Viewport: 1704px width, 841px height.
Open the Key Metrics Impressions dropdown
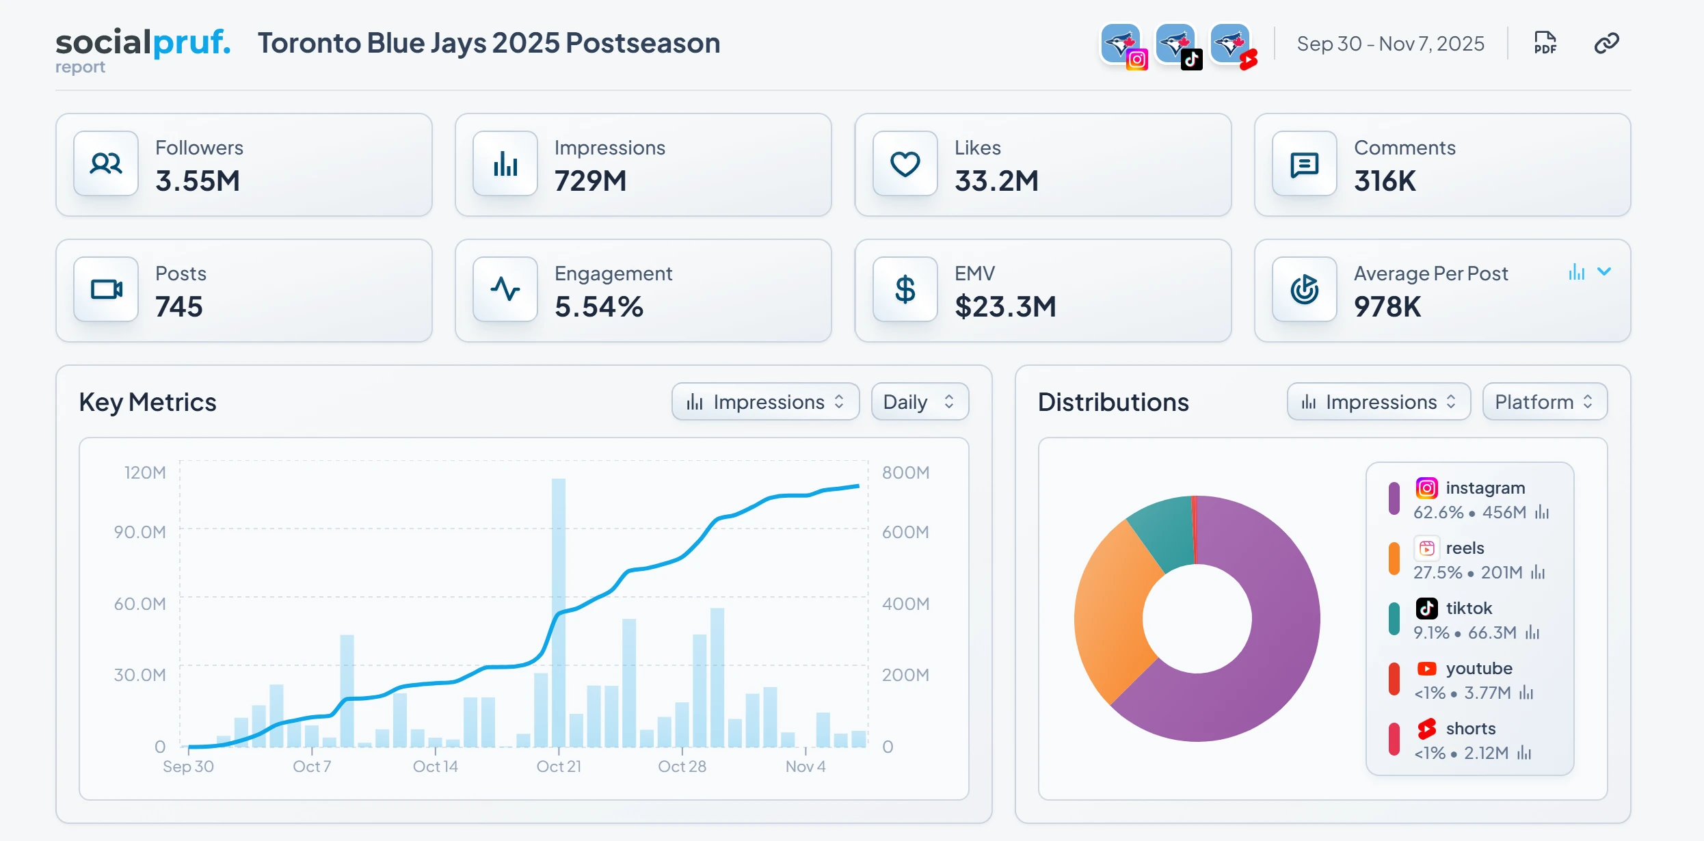(x=765, y=401)
